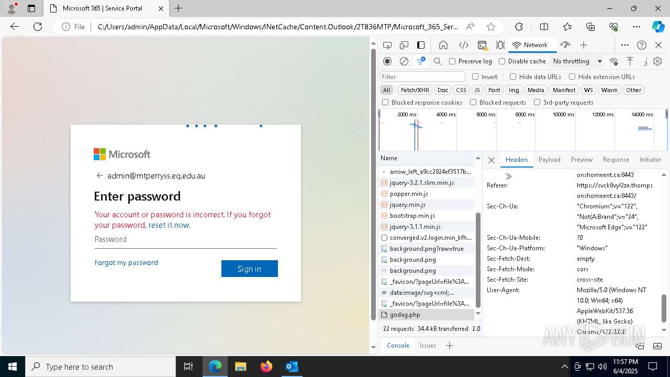Check Blocked response cookies checkbox
This screenshot has height=377, width=670.
tap(385, 103)
